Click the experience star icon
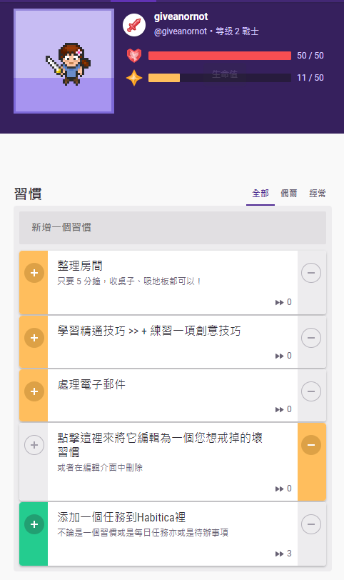This screenshot has width=344, height=580. coord(134,78)
